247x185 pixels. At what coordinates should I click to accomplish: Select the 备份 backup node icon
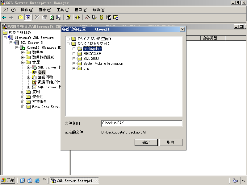tap(34, 72)
